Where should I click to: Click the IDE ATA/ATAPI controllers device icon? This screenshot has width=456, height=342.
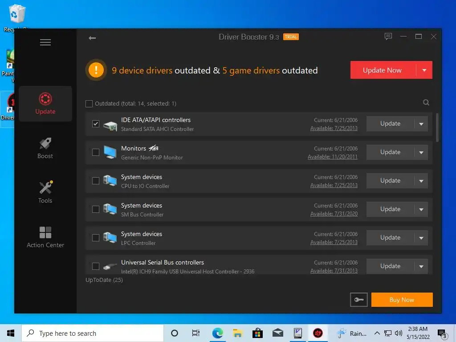tap(110, 125)
